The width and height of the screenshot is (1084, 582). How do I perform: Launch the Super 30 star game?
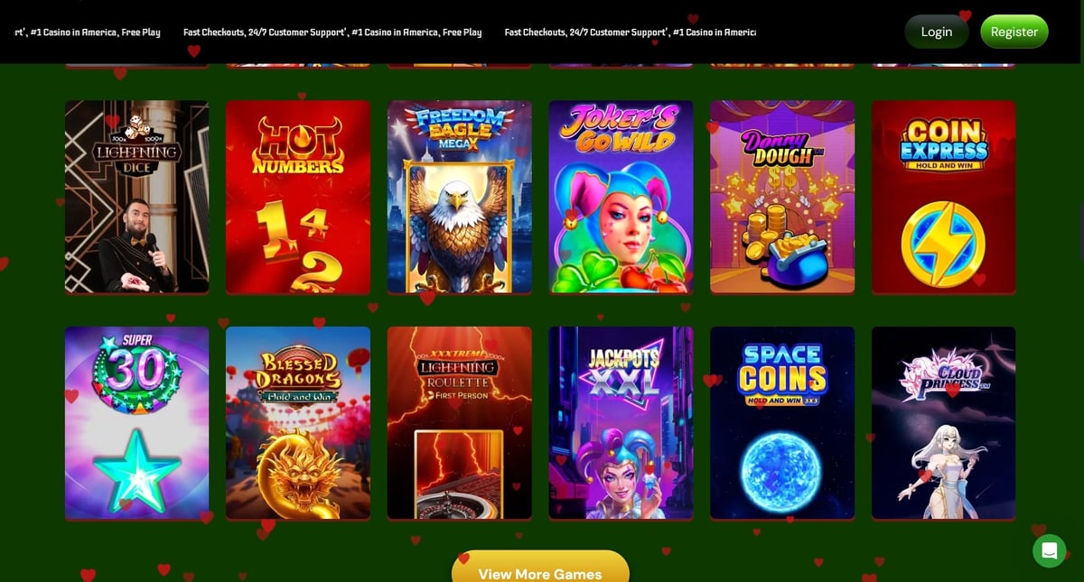pos(137,422)
